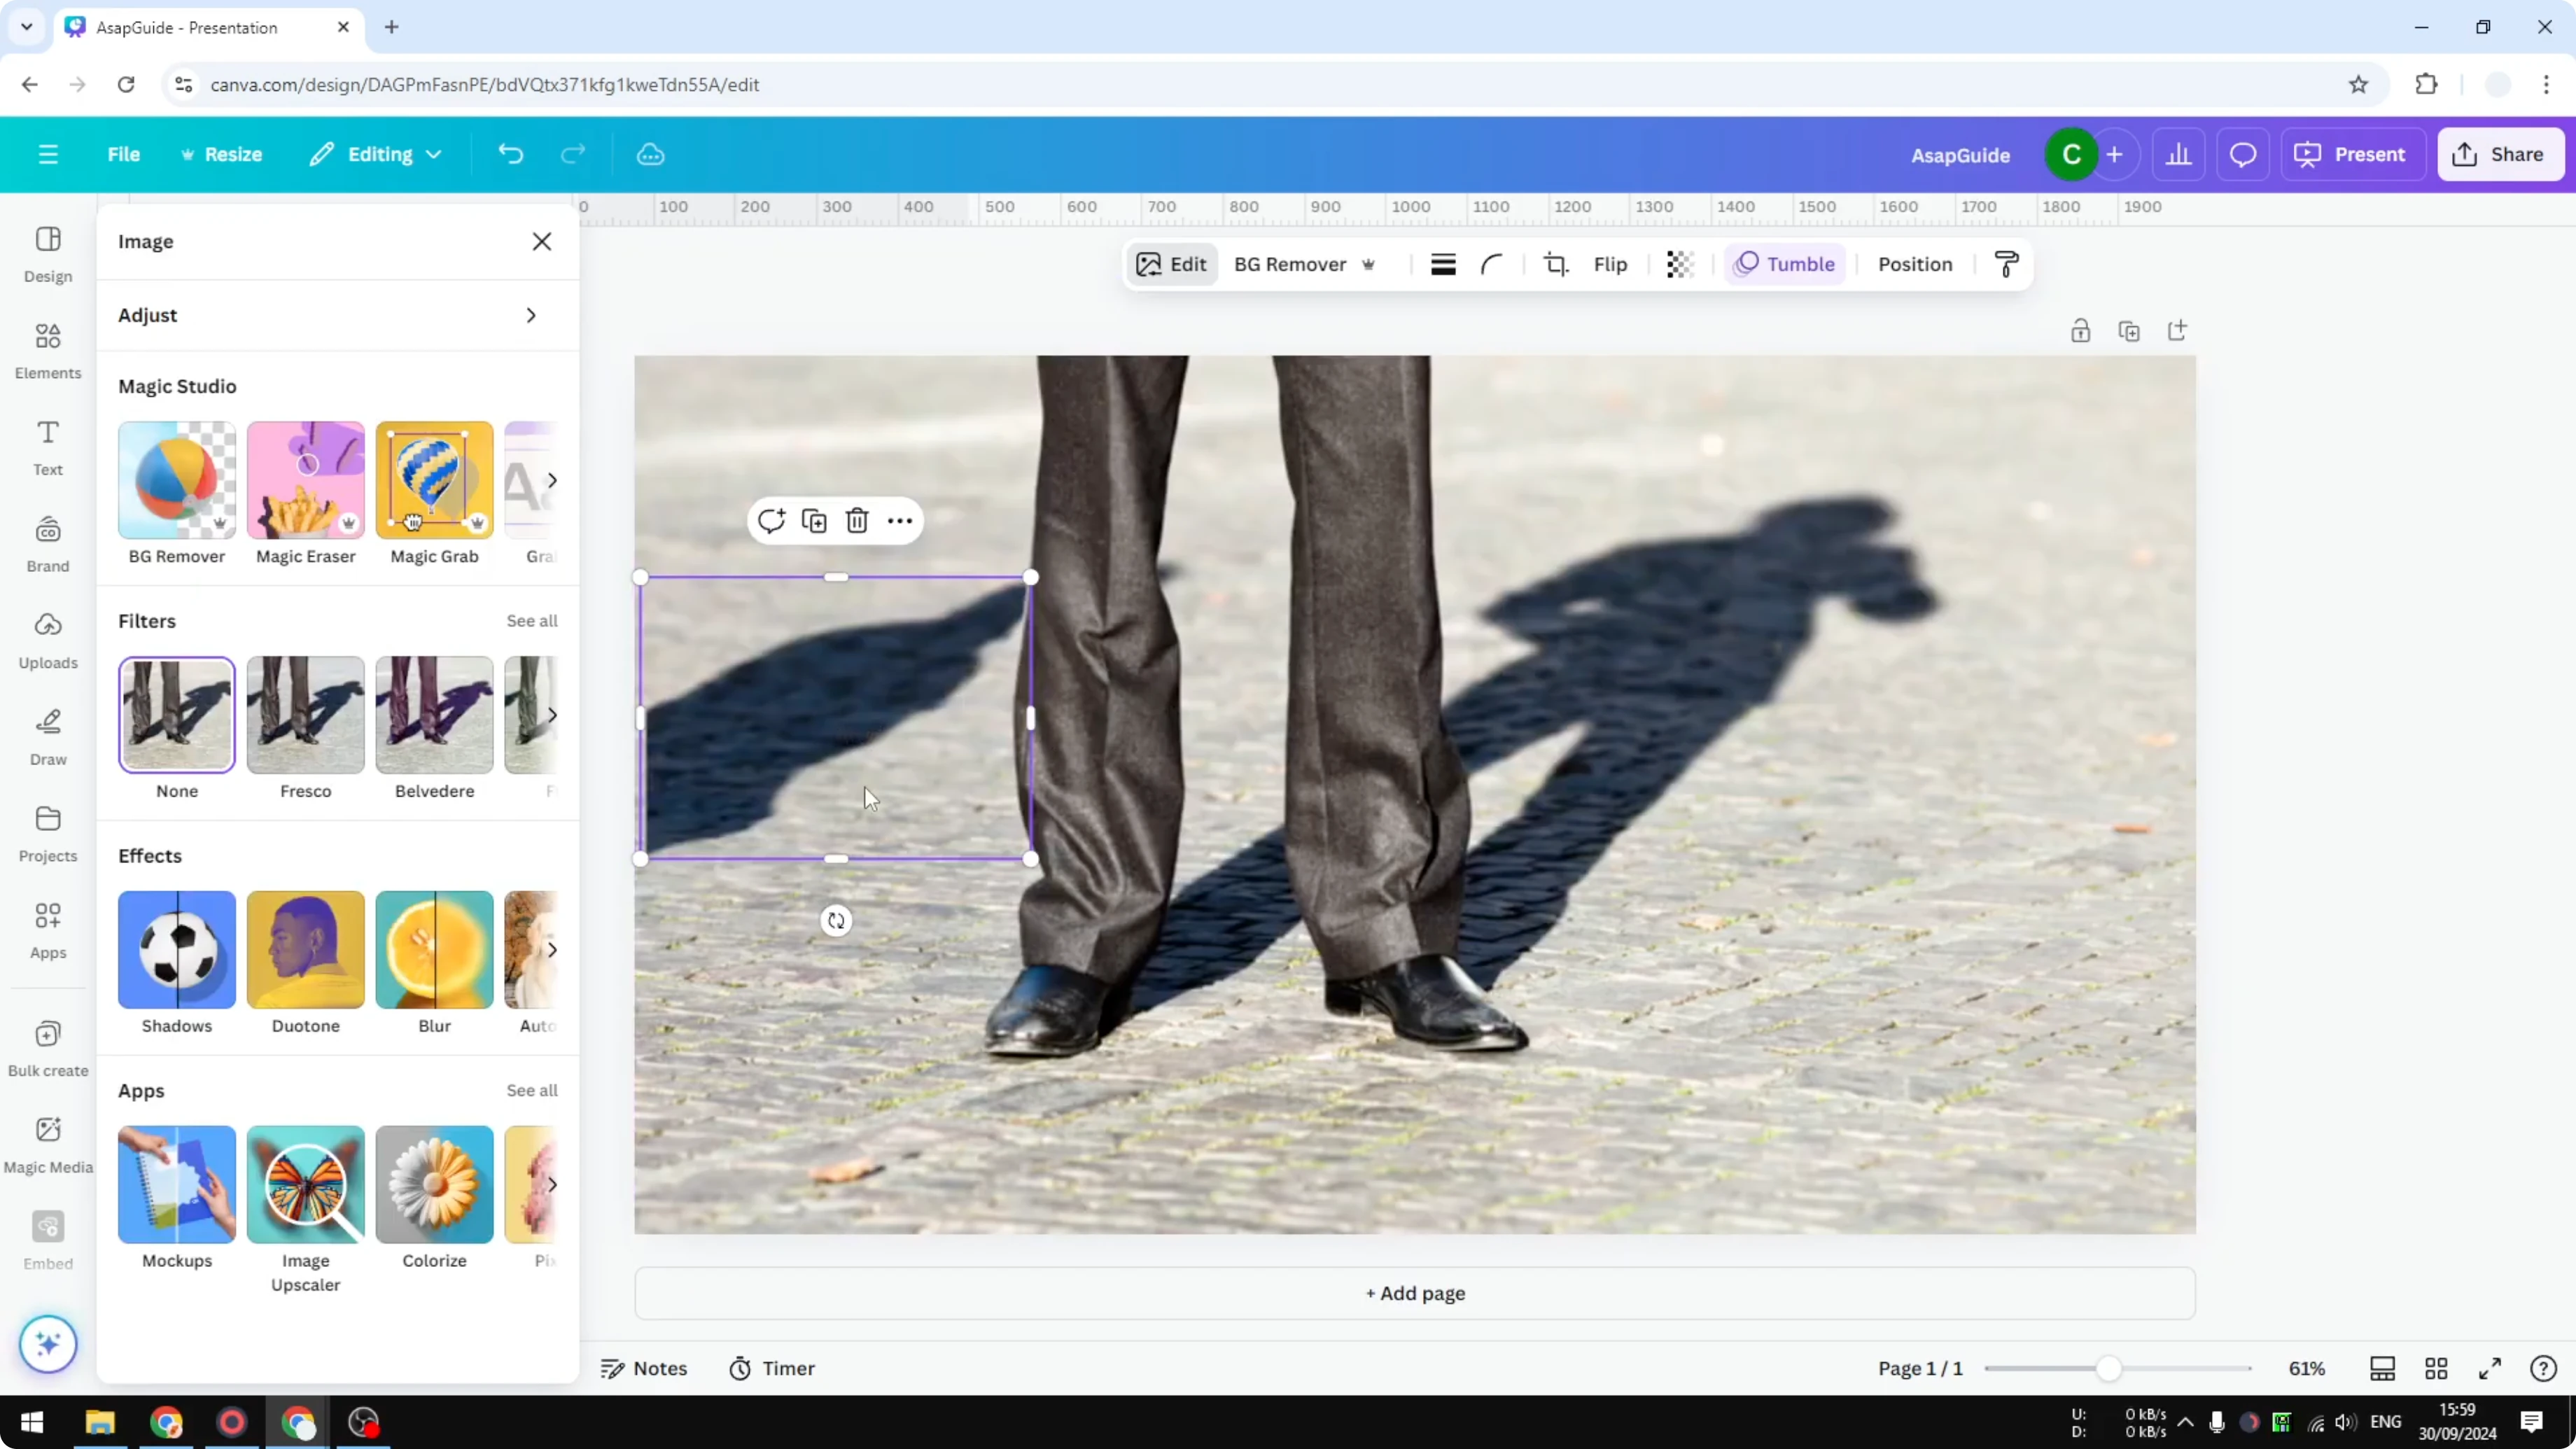Open the Projects sidebar panel
Screen dimensions: 2576x1449
(48, 834)
